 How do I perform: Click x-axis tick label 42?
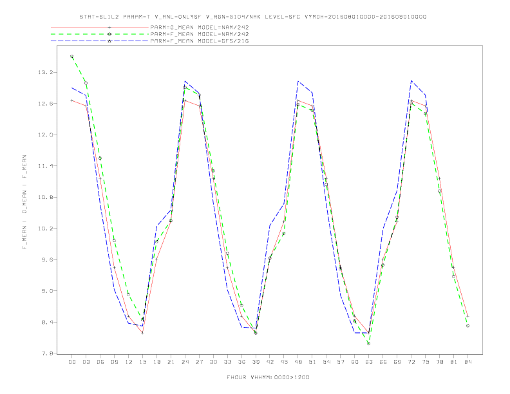[x=270, y=362]
